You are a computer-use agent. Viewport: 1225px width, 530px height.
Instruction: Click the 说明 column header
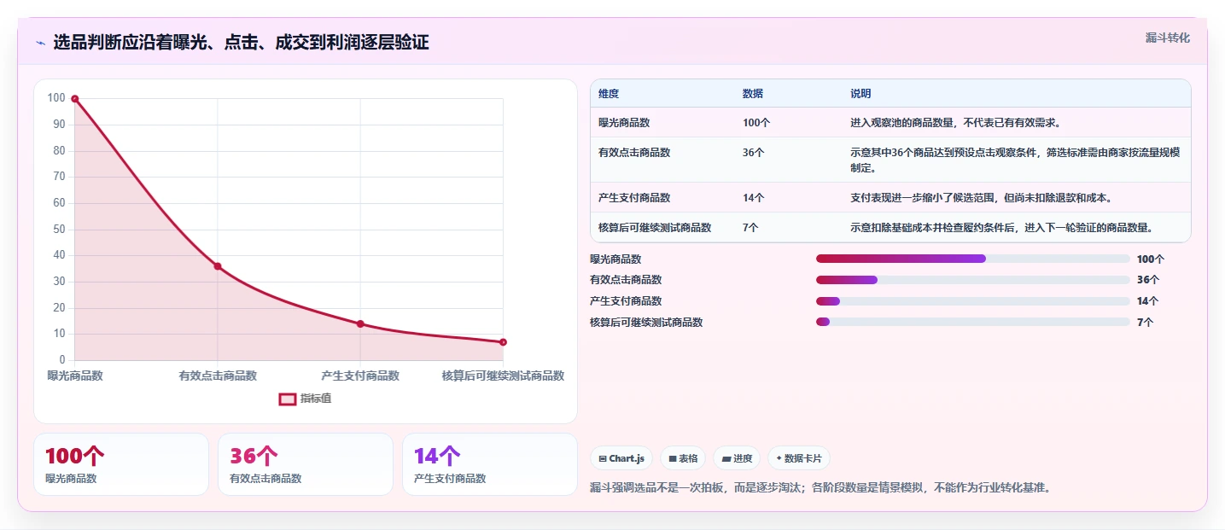pos(860,93)
